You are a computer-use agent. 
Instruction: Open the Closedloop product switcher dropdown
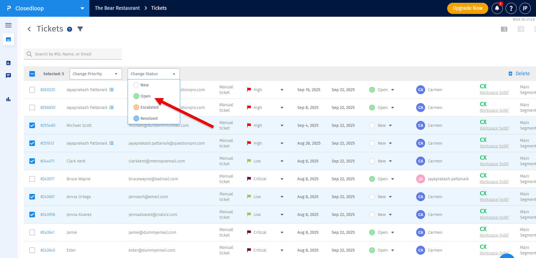coord(82,8)
